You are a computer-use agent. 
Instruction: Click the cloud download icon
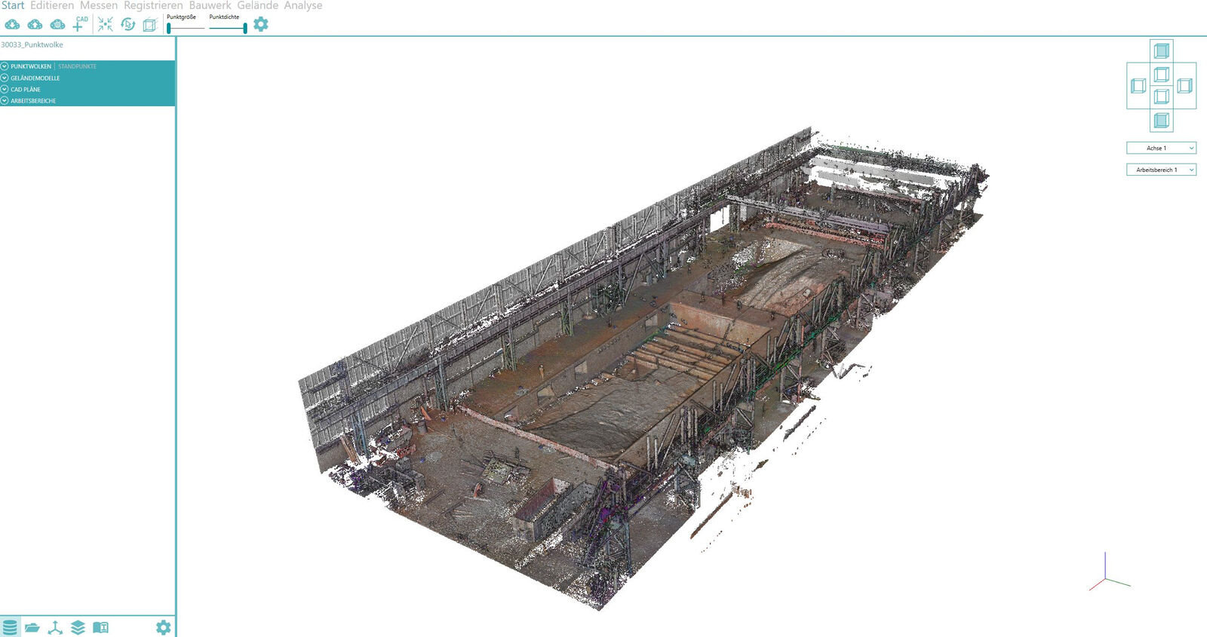[13, 25]
